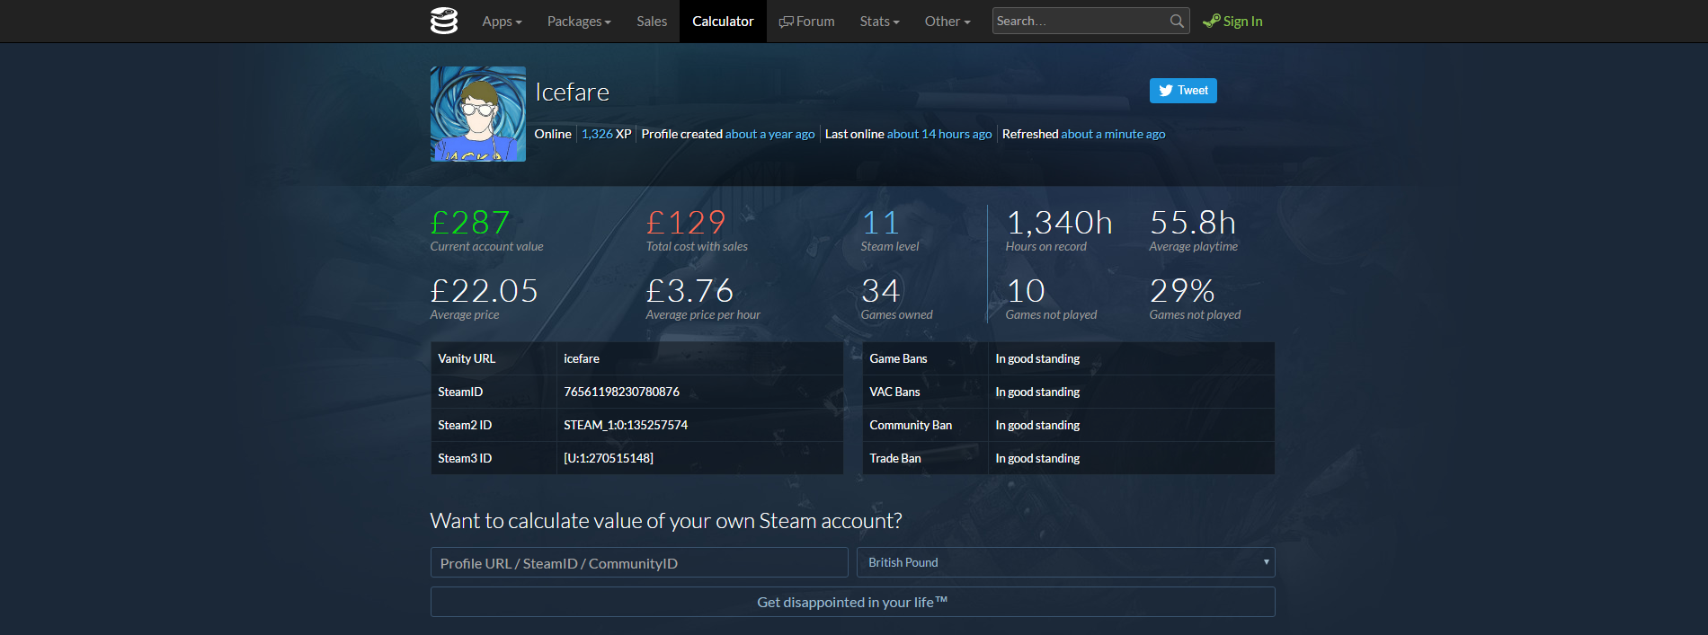Image resolution: width=1708 pixels, height=635 pixels.
Task: Click the 29% games not played value
Action: (x=1182, y=290)
